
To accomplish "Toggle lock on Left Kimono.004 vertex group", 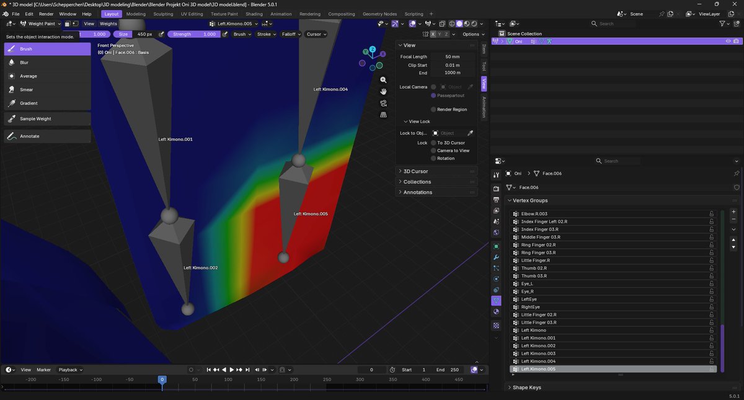I will (x=712, y=361).
